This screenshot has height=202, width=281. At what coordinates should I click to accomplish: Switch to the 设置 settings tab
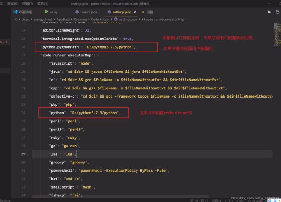click(150, 12)
